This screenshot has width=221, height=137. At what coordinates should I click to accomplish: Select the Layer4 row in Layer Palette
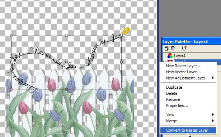click(x=192, y=56)
